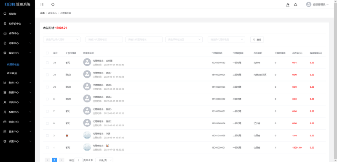Image resolution: width=337 pixels, height=162 pixels.
Task: Click the 日志中心 icon in sidebar
Action: click(5, 132)
